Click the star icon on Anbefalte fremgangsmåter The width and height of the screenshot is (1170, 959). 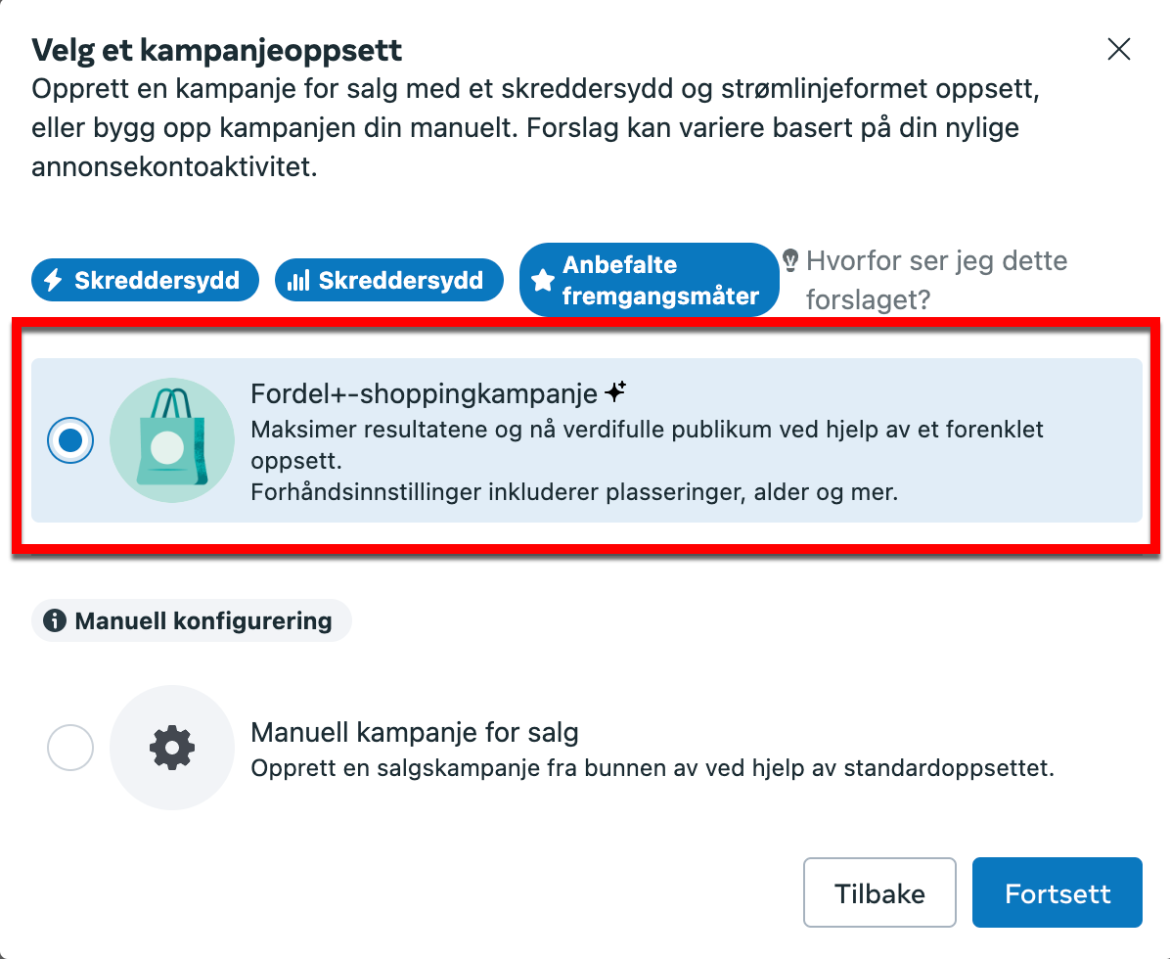(x=542, y=281)
